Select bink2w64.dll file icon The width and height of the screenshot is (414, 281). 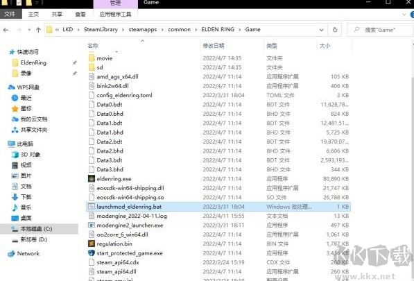coord(92,86)
